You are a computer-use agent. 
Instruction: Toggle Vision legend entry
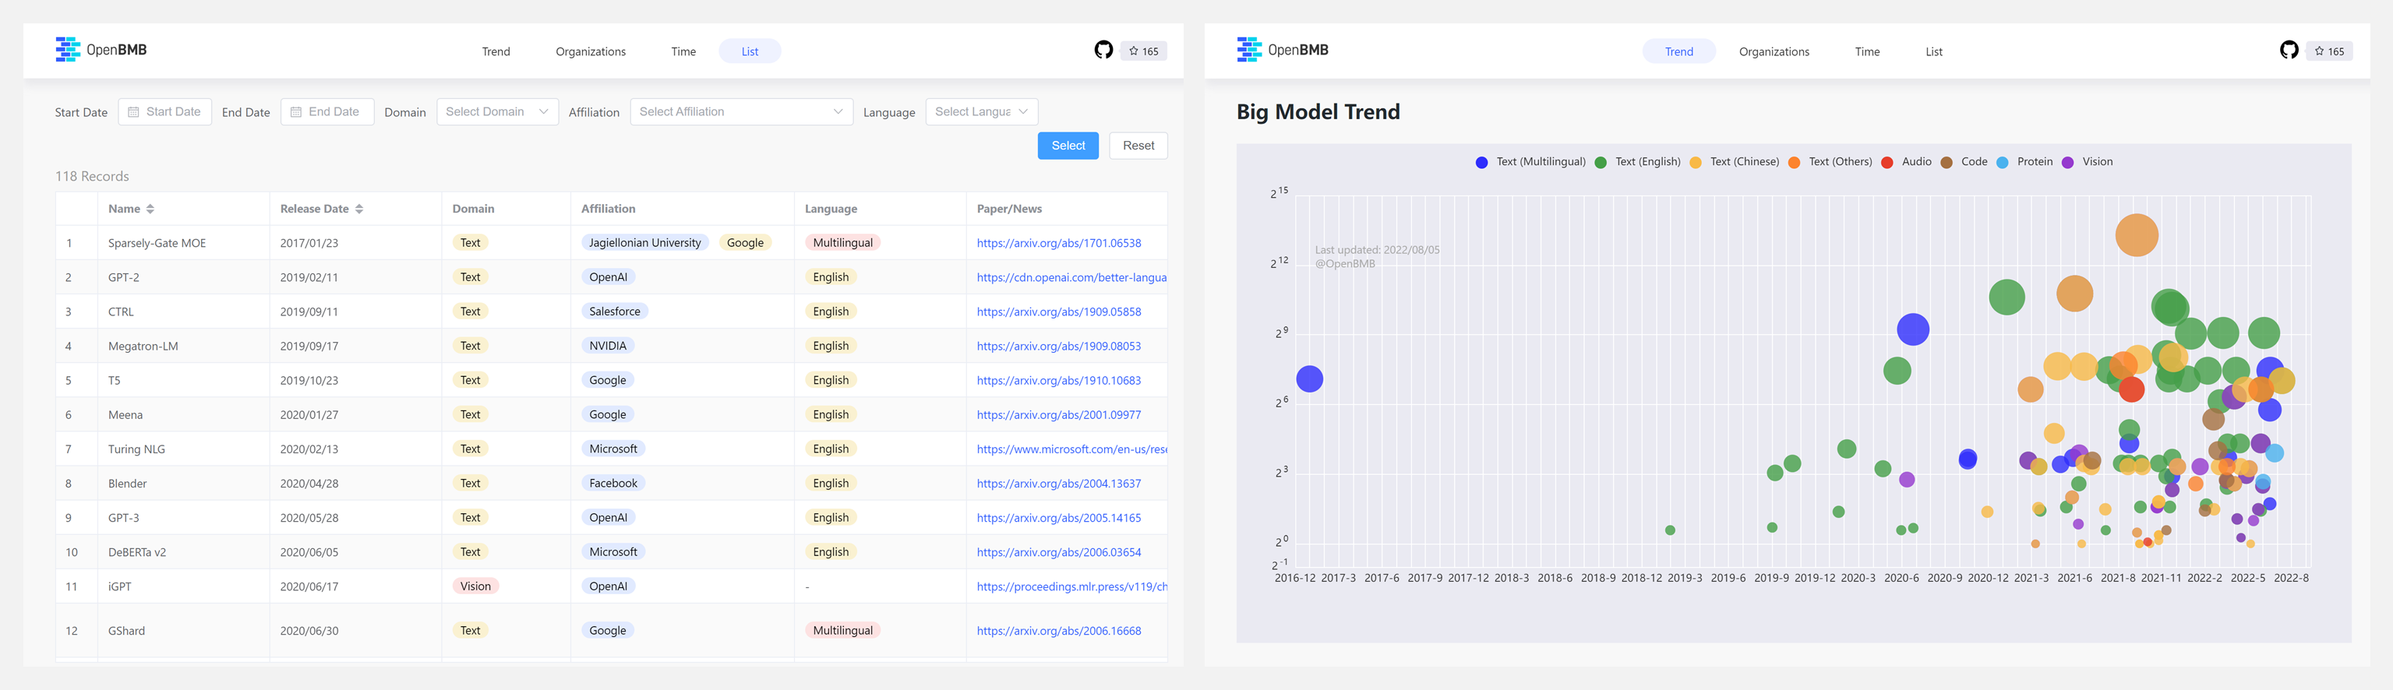(x=2088, y=163)
